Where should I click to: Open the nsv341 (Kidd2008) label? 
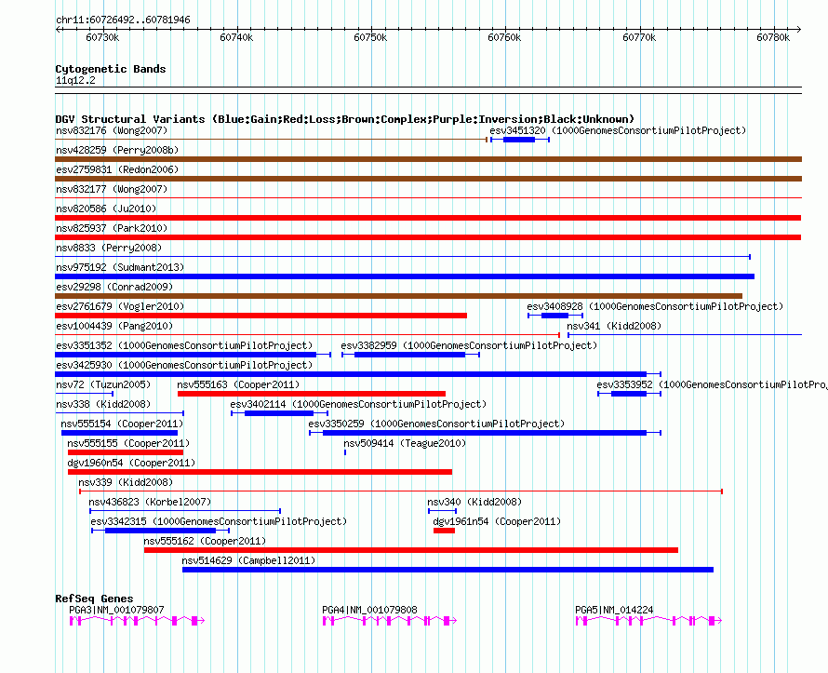click(x=614, y=326)
